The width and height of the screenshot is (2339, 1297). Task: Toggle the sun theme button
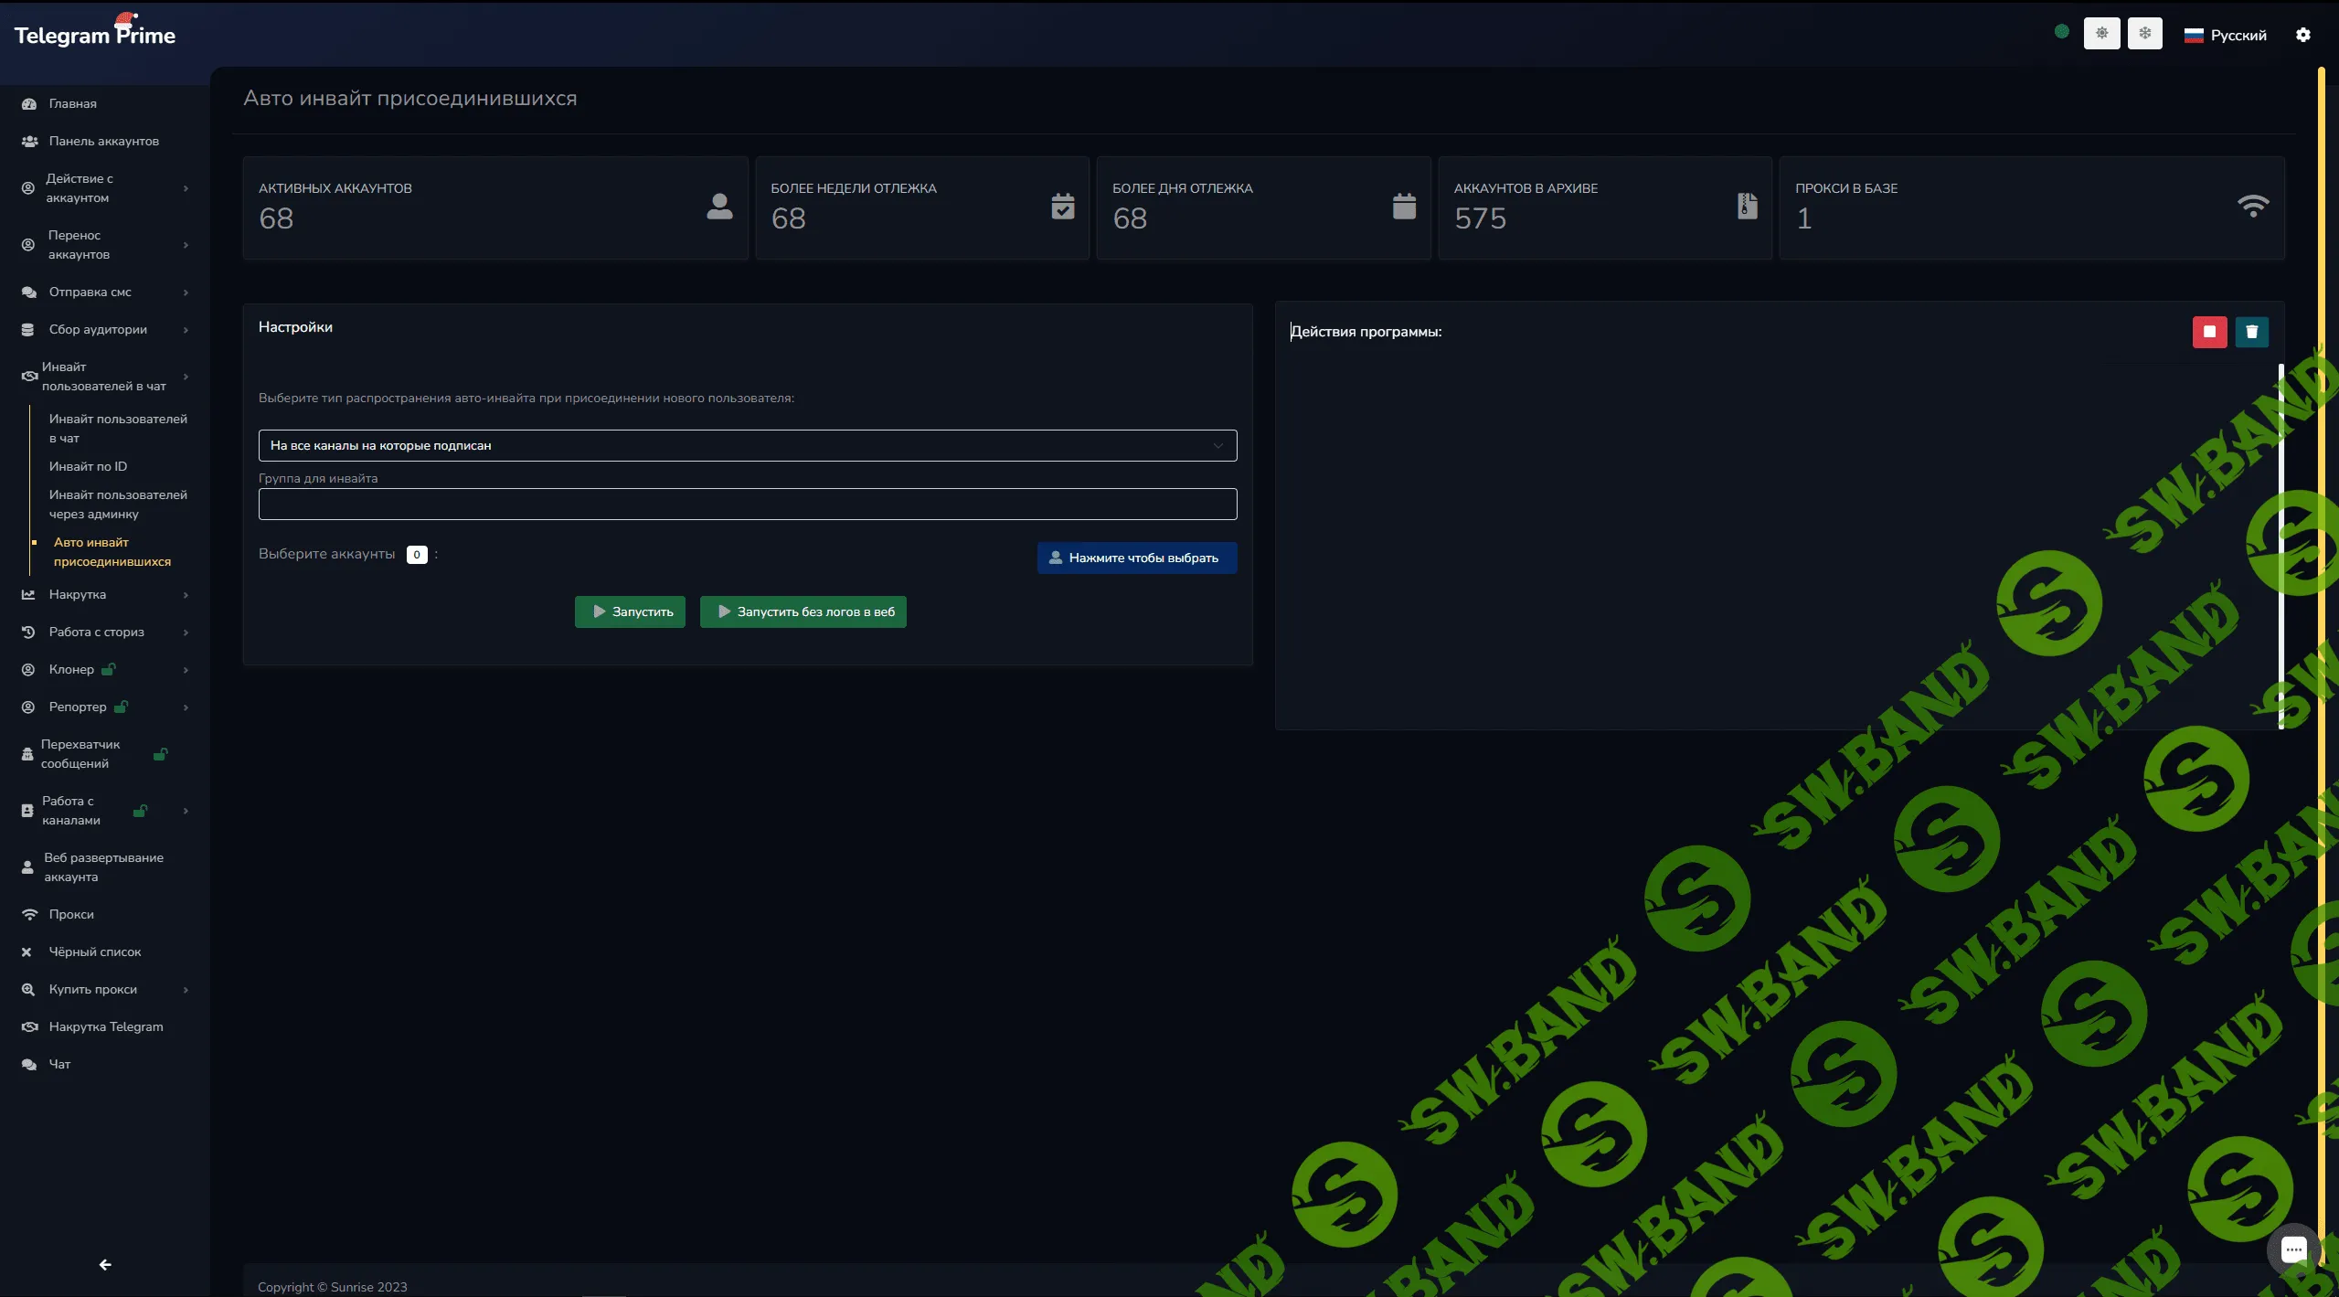[2101, 34]
